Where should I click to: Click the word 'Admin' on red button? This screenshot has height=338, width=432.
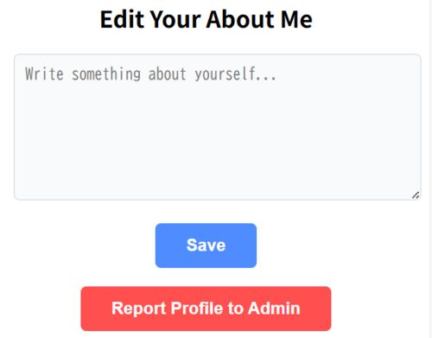coord(274,308)
